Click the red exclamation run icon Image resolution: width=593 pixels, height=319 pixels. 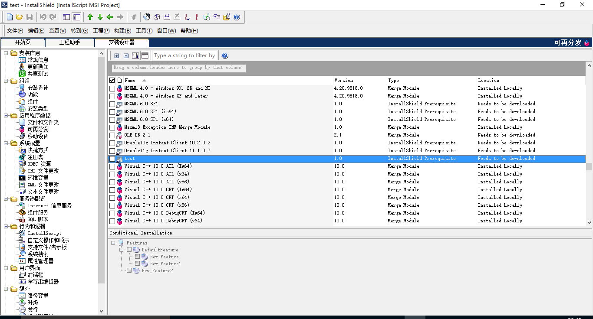click(197, 17)
